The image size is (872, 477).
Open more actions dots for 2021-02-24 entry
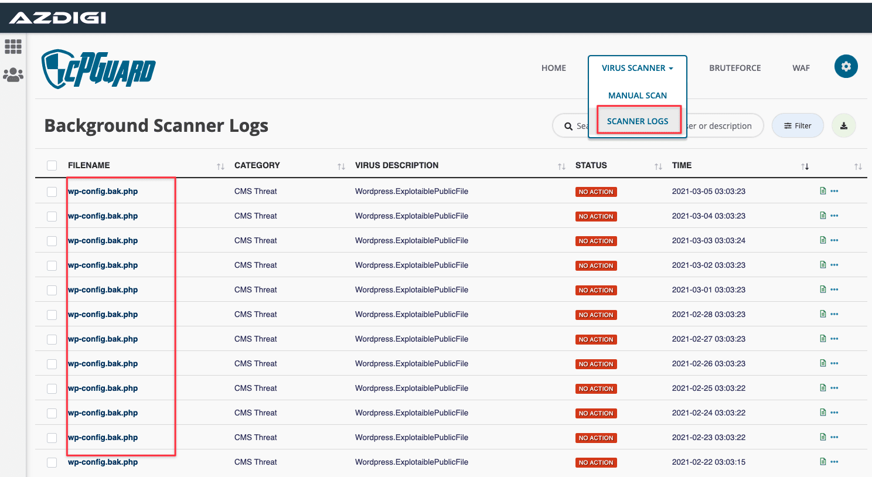[x=834, y=413]
